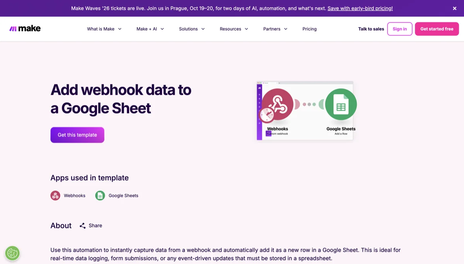Image resolution: width=464 pixels, height=264 pixels.
Task: Click the About heading
Action: 61,226
